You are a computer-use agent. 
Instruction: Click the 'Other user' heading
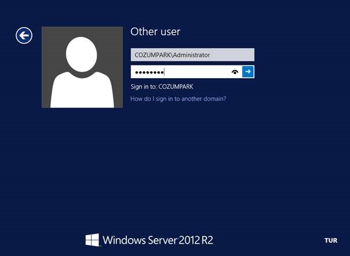pyautogui.click(x=155, y=32)
